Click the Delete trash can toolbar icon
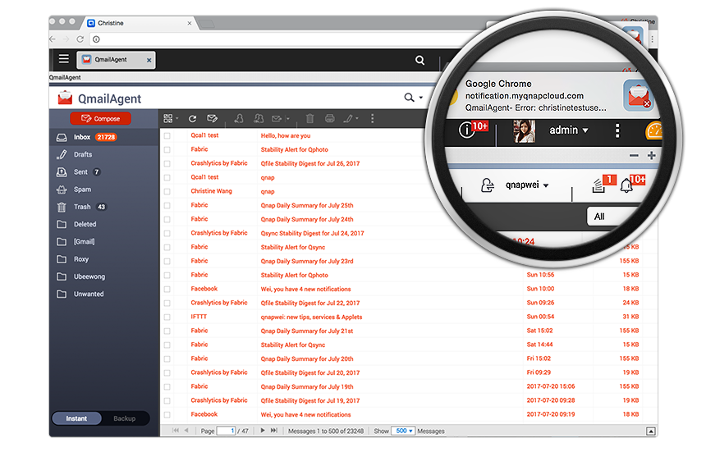The width and height of the screenshot is (706, 452). click(309, 119)
